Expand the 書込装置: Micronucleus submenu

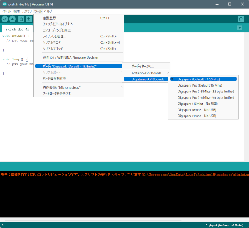click(x=78, y=87)
